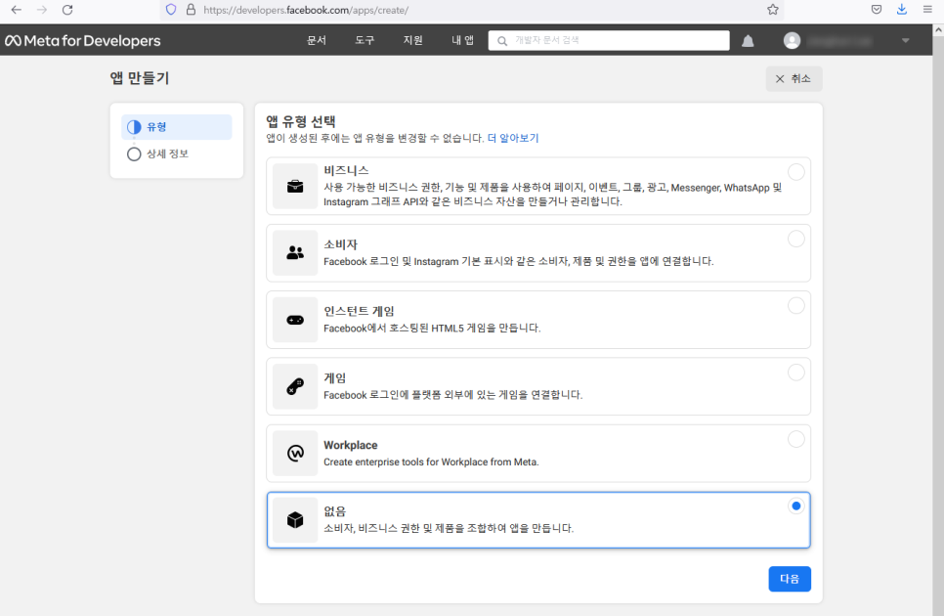Viewport: 944px width, 616px height.
Task: Click the controller icon for 게임
Action: click(x=295, y=386)
